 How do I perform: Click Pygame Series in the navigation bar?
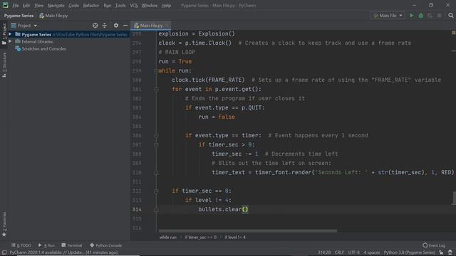19,16
